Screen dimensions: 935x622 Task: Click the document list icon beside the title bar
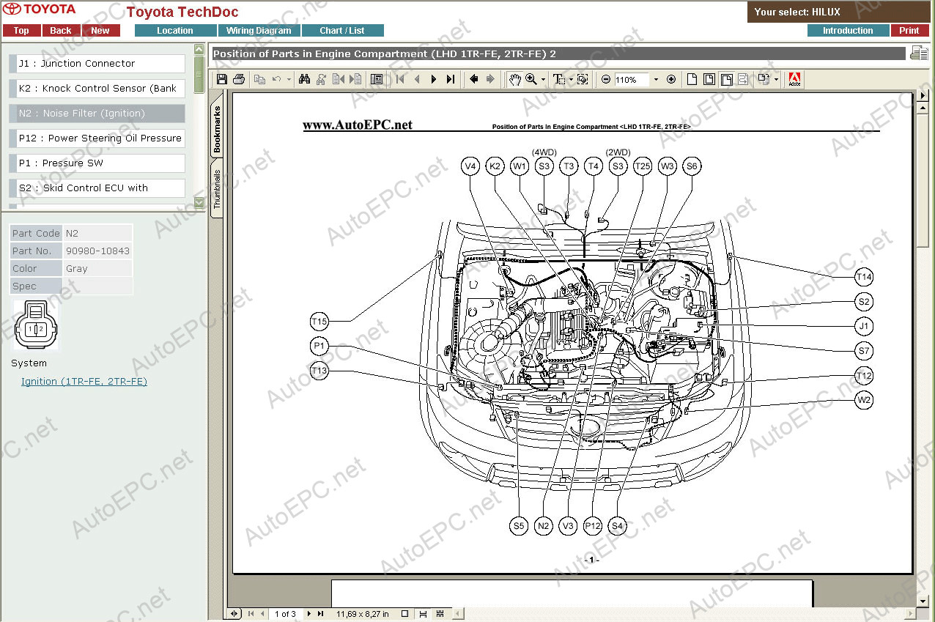pyautogui.click(x=918, y=53)
